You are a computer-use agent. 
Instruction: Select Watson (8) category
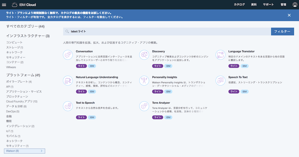coord(25,151)
